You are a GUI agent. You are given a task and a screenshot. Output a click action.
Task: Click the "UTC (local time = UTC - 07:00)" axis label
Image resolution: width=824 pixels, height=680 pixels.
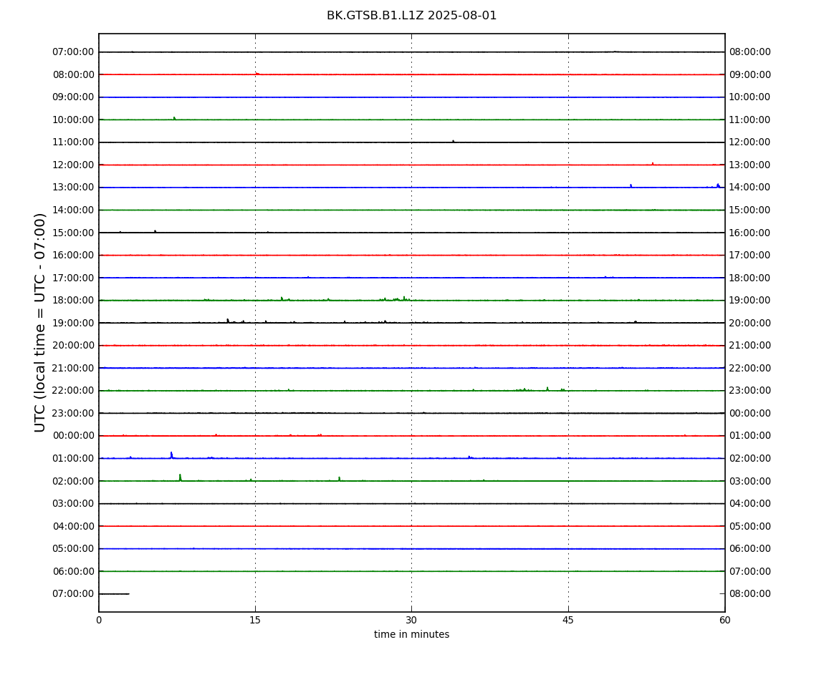[40, 323]
